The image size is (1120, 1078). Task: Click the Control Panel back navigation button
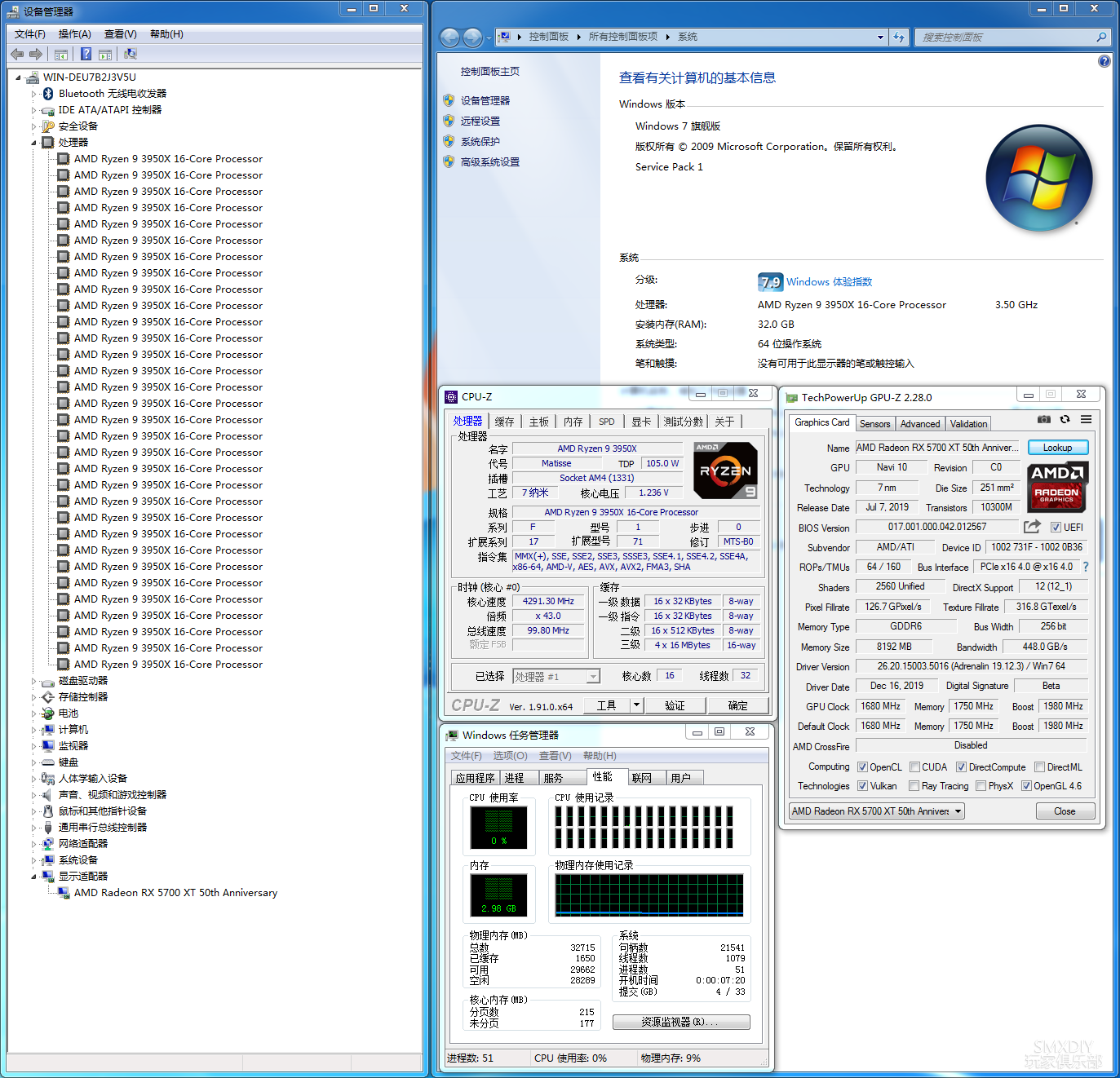click(x=449, y=38)
